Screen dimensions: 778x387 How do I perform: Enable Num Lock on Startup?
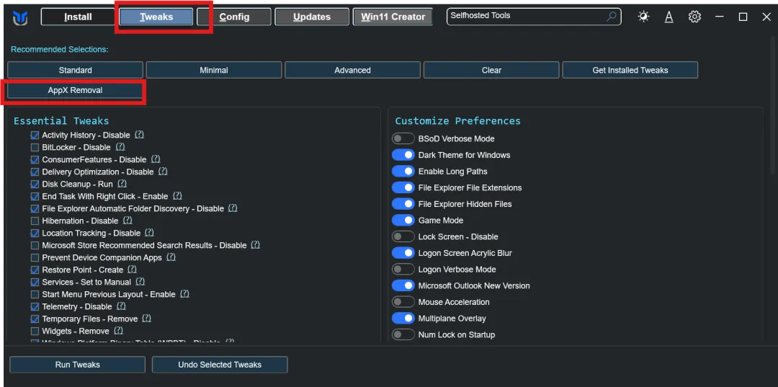coord(403,334)
